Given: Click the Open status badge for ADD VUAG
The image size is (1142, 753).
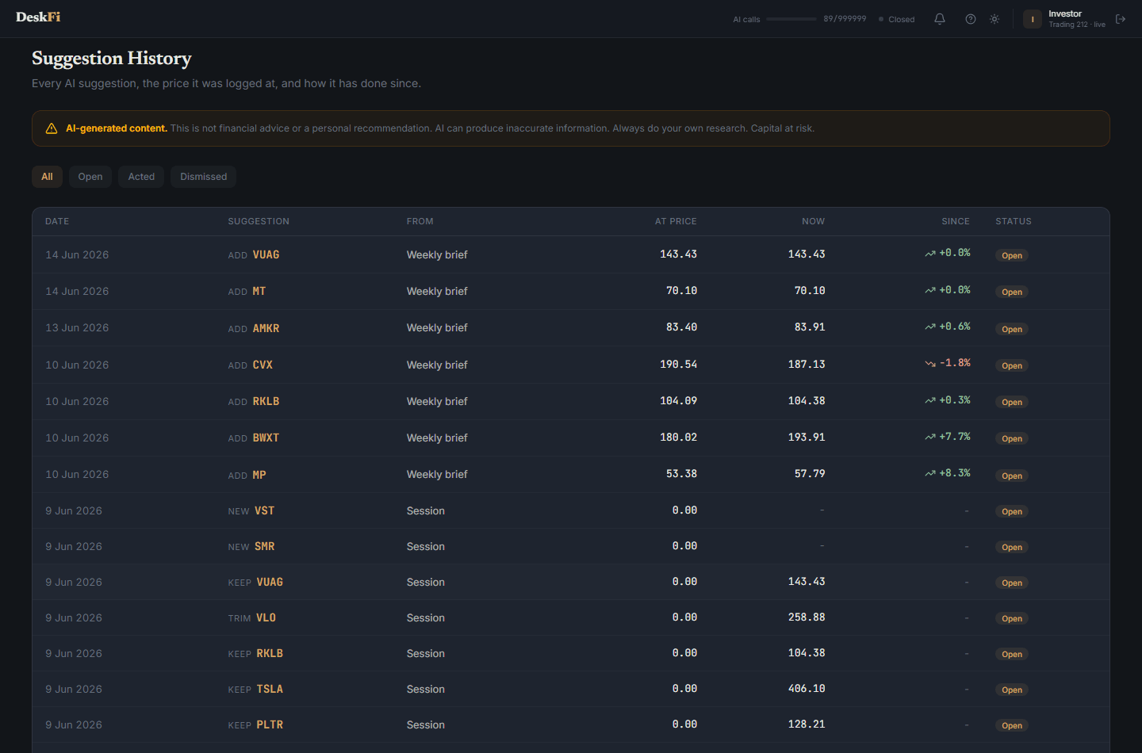Looking at the screenshot, I should coord(1012,255).
